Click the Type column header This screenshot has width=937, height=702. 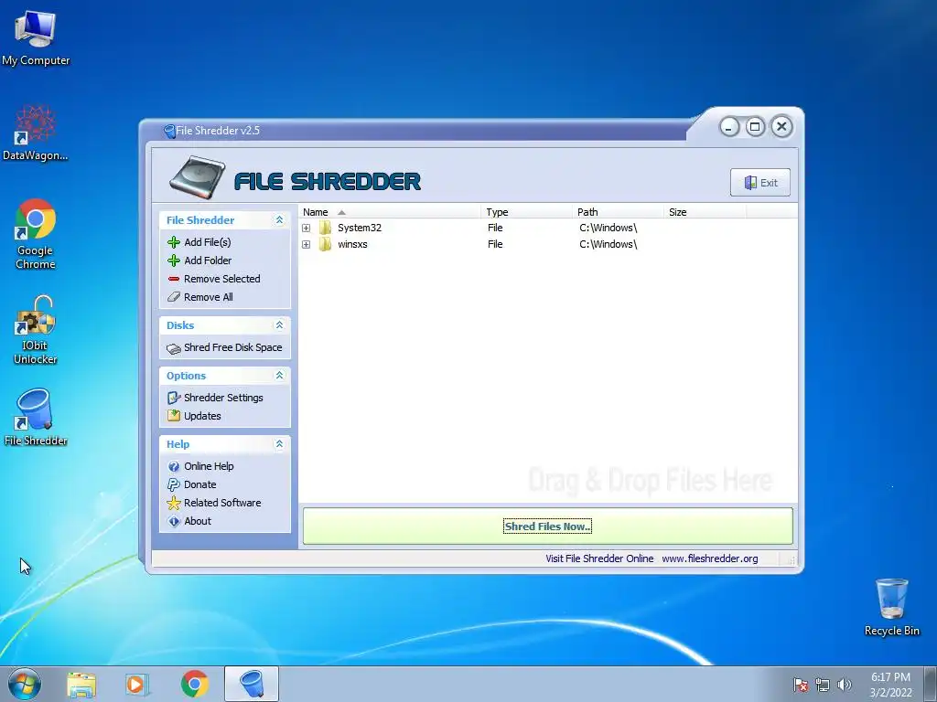(x=526, y=212)
